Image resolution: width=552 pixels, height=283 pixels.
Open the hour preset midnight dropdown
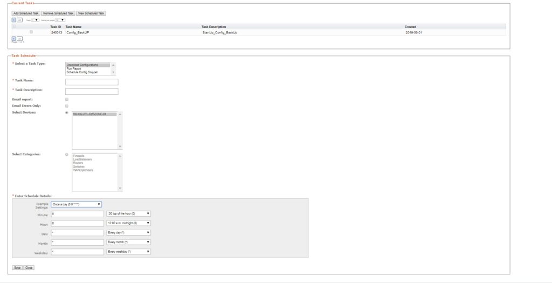(x=128, y=223)
